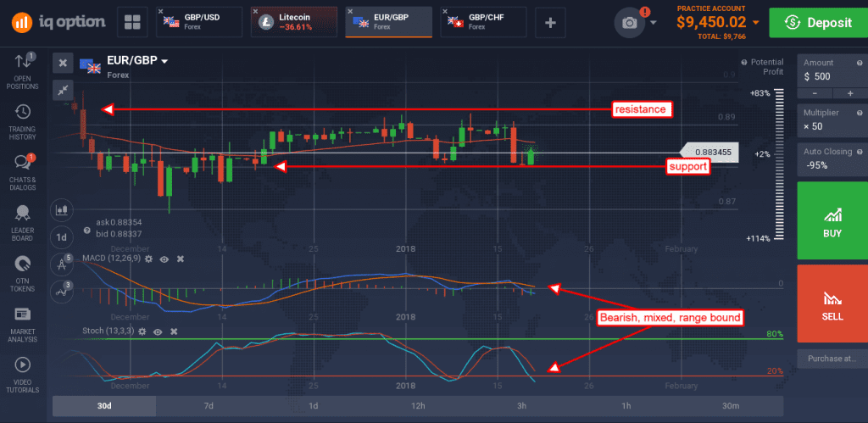
Task: Remove the Stoch indicator
Action: click(174, 331)
